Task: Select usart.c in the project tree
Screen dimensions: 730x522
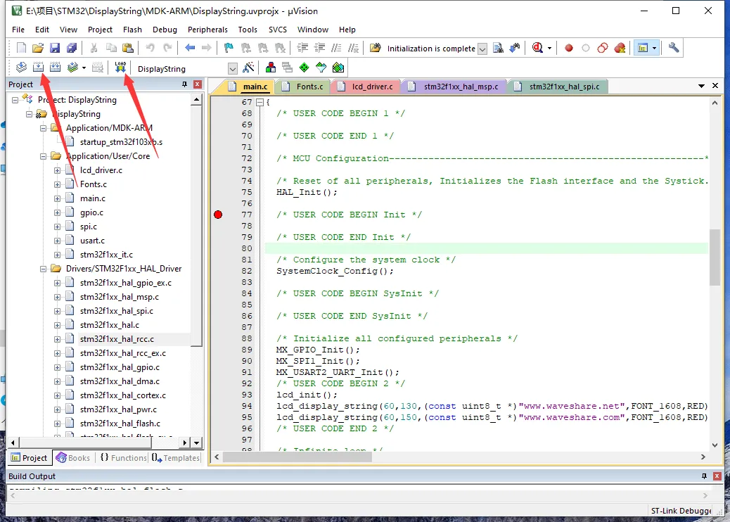Action: (x=92, y=241)
